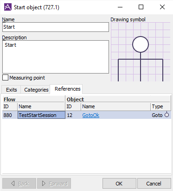The height and width of the screenshot is (191, 173).
Task: Click inside the Description text area
Action: tap(56, 57)
